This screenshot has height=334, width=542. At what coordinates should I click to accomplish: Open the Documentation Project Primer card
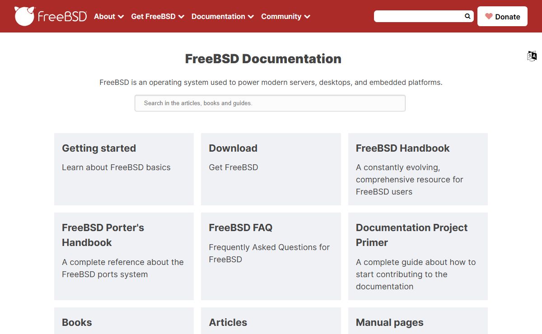pyautogui.click(x=418, y=256)
